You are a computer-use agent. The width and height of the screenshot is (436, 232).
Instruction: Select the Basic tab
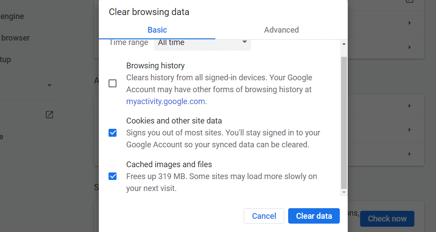157,30
